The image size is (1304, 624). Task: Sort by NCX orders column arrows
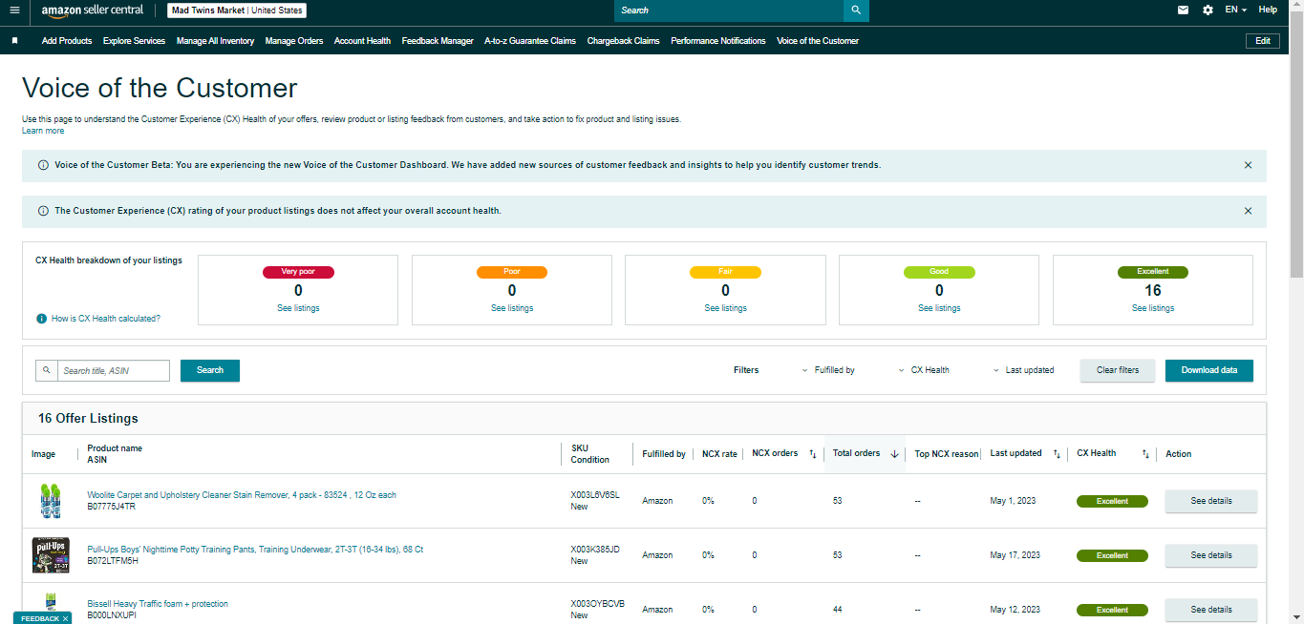813,454
